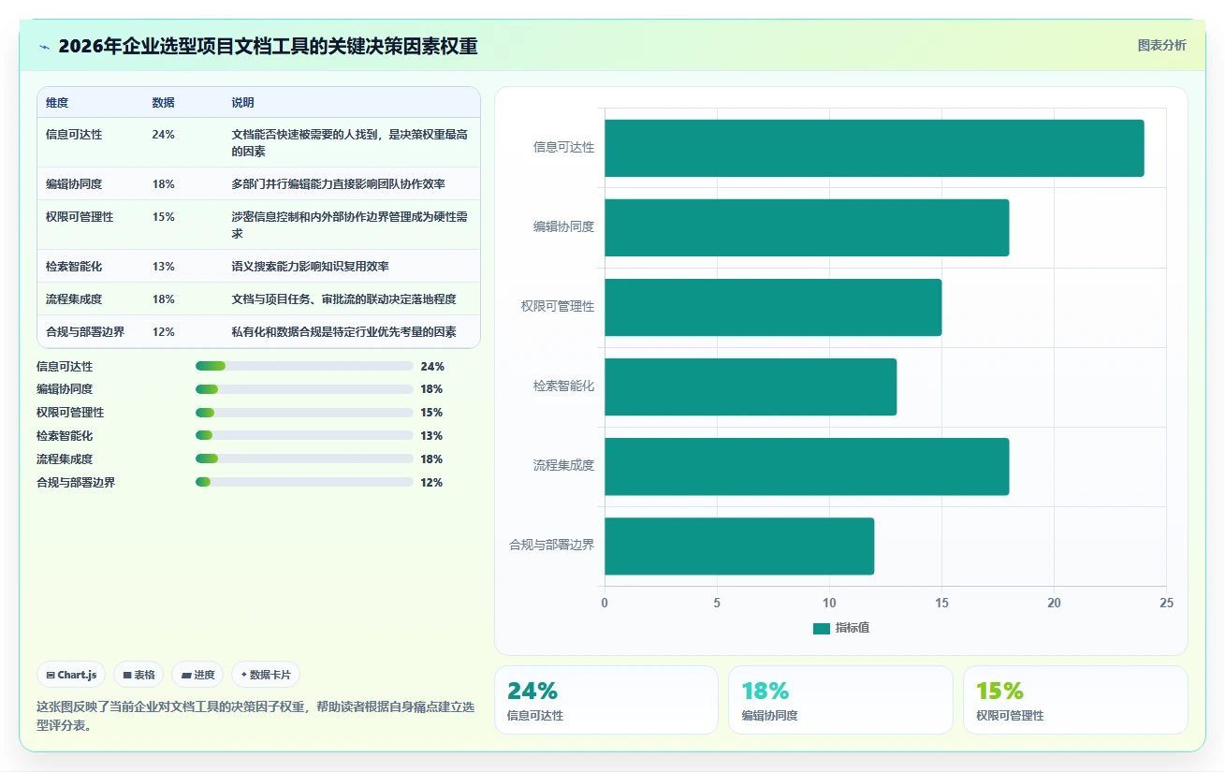Viewport: 1225px width, 772px height.
Task: Click the lightning icon beside the title
Action: click(44, 47)
